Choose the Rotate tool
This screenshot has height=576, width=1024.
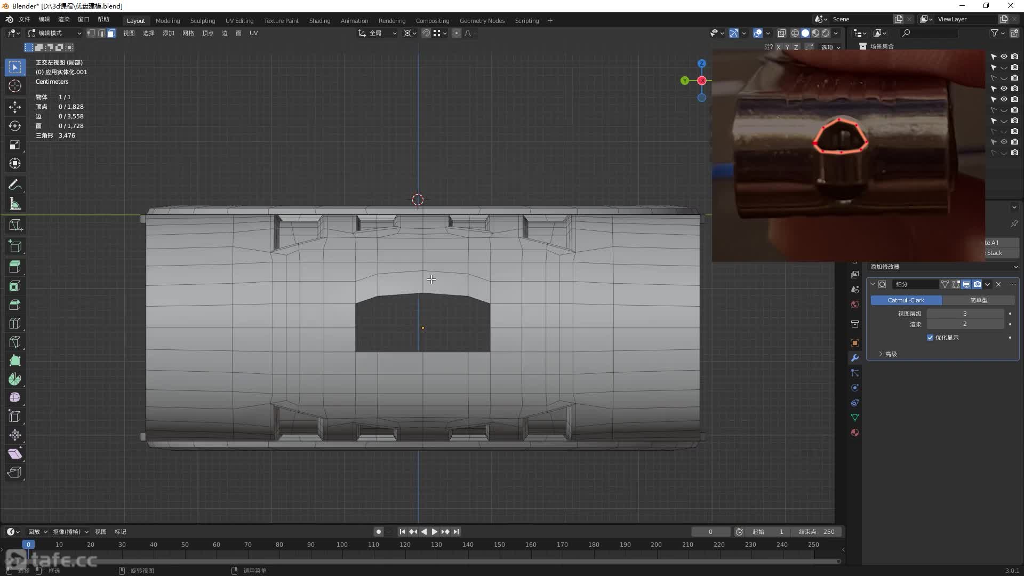(15, 126)
